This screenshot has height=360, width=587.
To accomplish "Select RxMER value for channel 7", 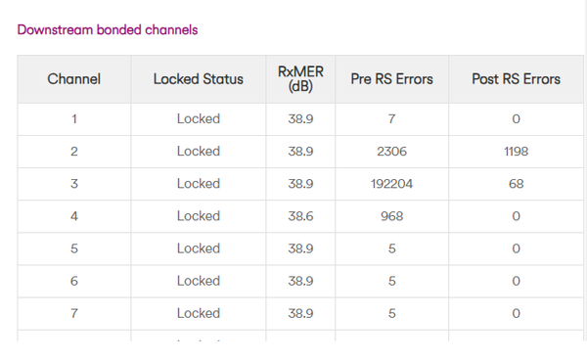I will (x=300, y=314).
